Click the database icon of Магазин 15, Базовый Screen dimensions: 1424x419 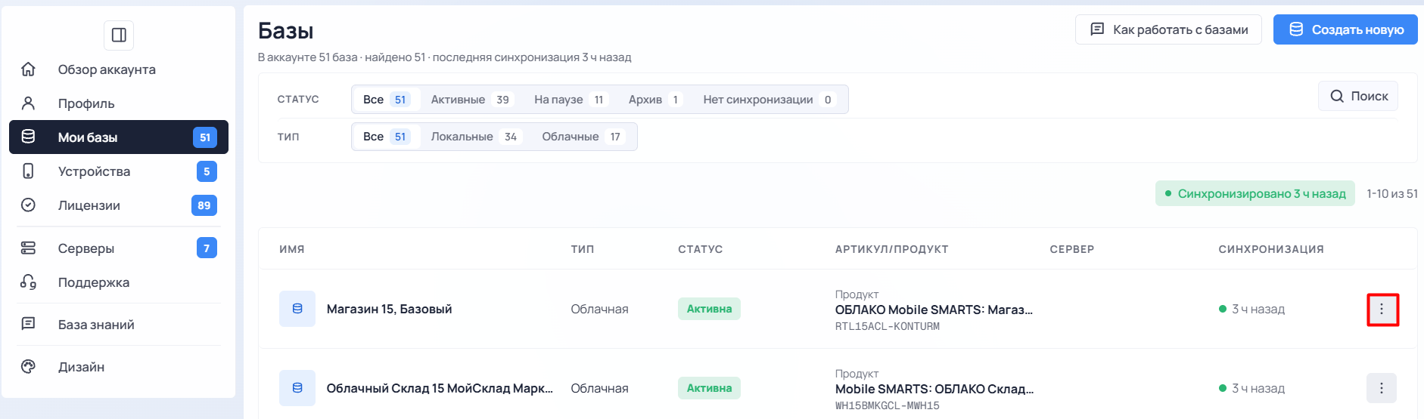pos(297,309)
